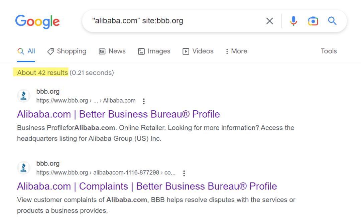Switch to the News tab
The image size is (361, 223).
[112, 51]
